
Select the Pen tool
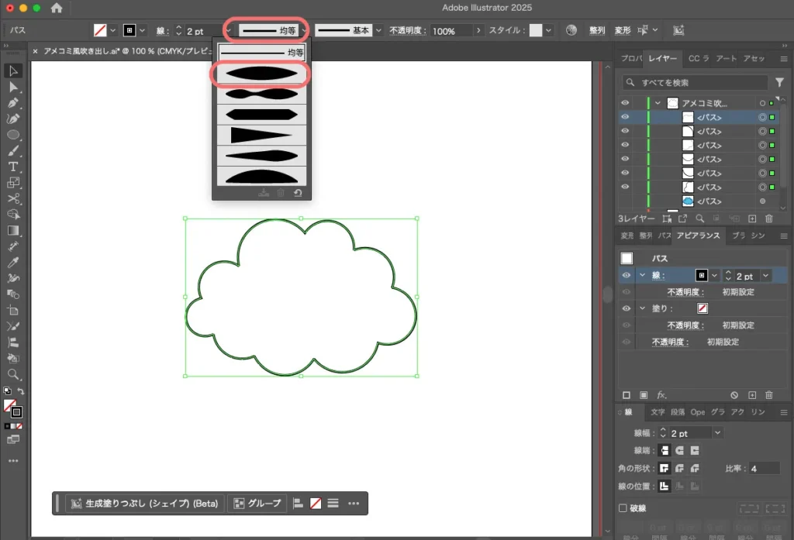13,103
